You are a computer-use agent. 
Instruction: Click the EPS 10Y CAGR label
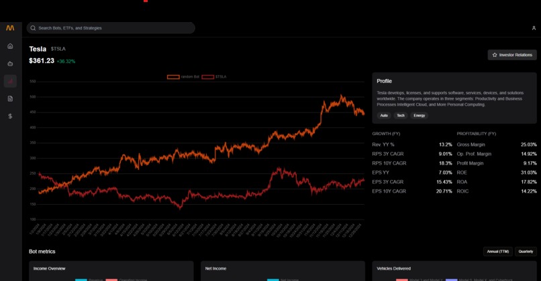(x=389, y=191)
